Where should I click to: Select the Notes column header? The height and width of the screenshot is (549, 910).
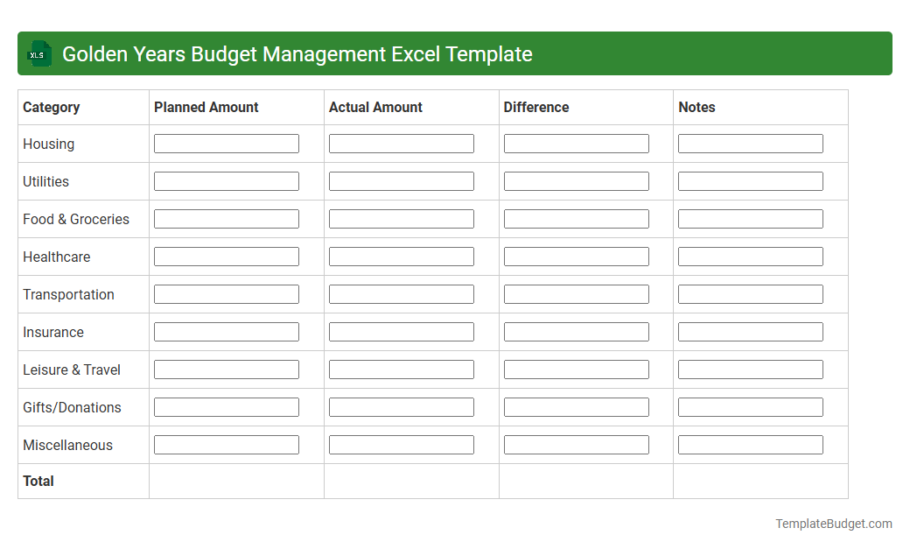pos(696,107)
